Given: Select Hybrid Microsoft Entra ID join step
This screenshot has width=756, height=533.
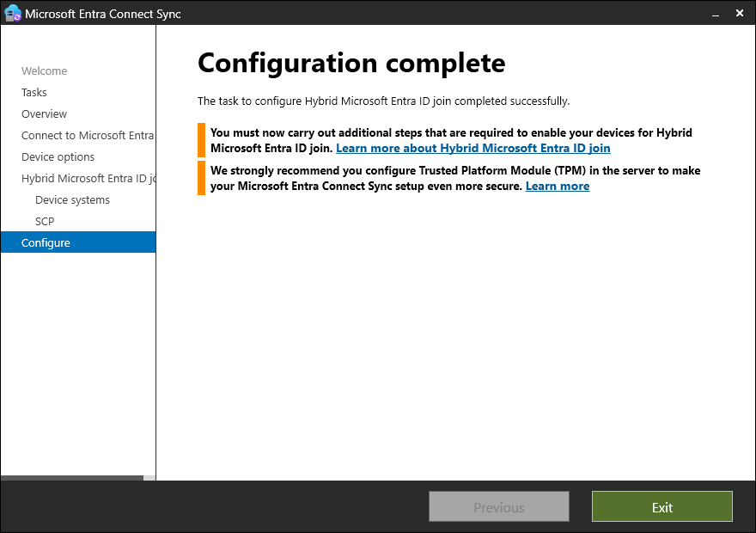Looking at the screenshot, I should point(88,179).
